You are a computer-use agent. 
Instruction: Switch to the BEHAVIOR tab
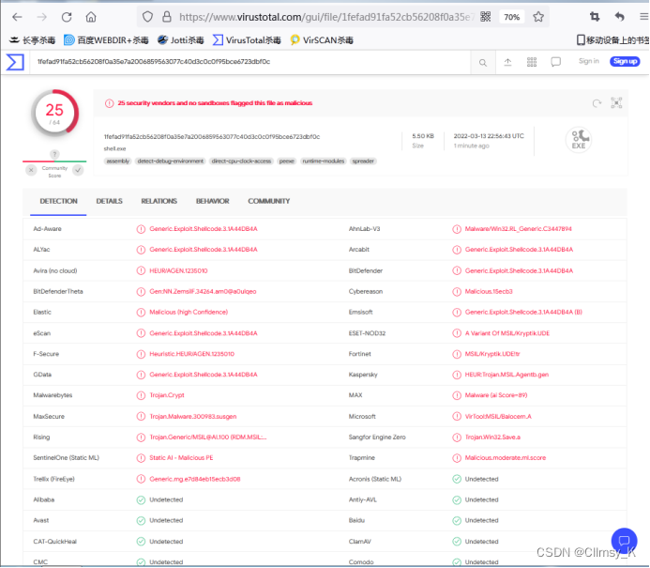point(213,201)
